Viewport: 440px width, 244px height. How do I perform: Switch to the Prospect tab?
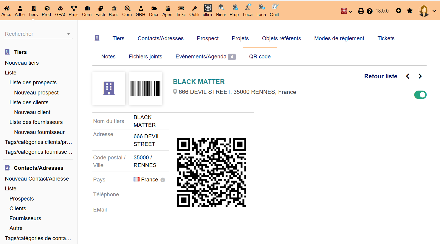click(x=208, y=38)
